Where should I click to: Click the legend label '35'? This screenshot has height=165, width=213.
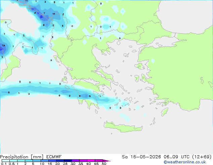click(81, 164)
